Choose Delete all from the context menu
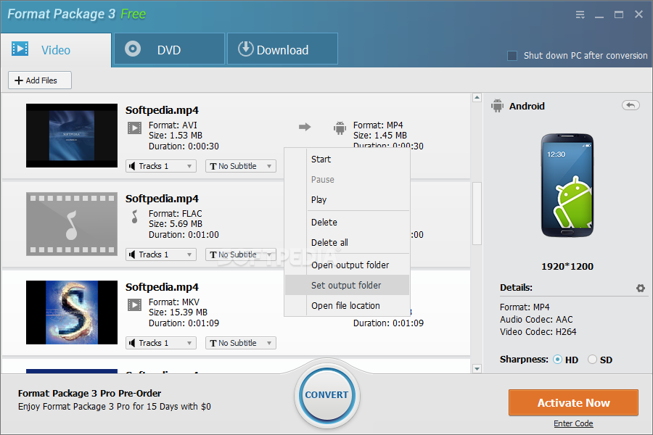This screenshot has width=653, height=435. (347, 243)
